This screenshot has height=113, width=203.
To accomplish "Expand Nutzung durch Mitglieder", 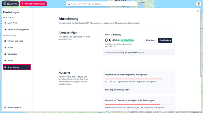I will point(118,90).
